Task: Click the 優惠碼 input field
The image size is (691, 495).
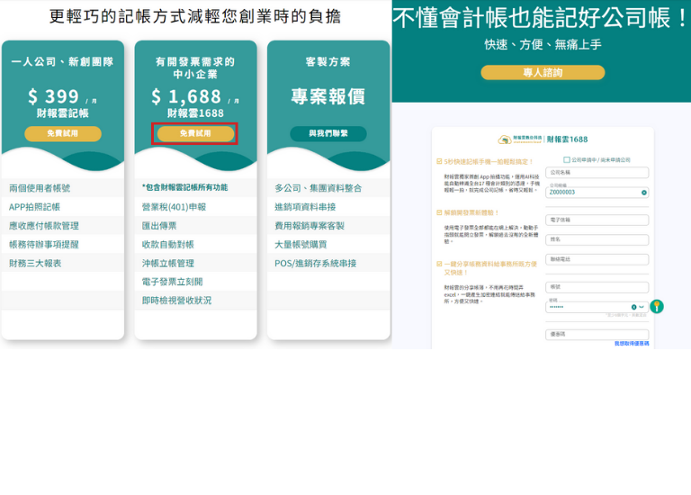Action: click(x=597, y=335)
